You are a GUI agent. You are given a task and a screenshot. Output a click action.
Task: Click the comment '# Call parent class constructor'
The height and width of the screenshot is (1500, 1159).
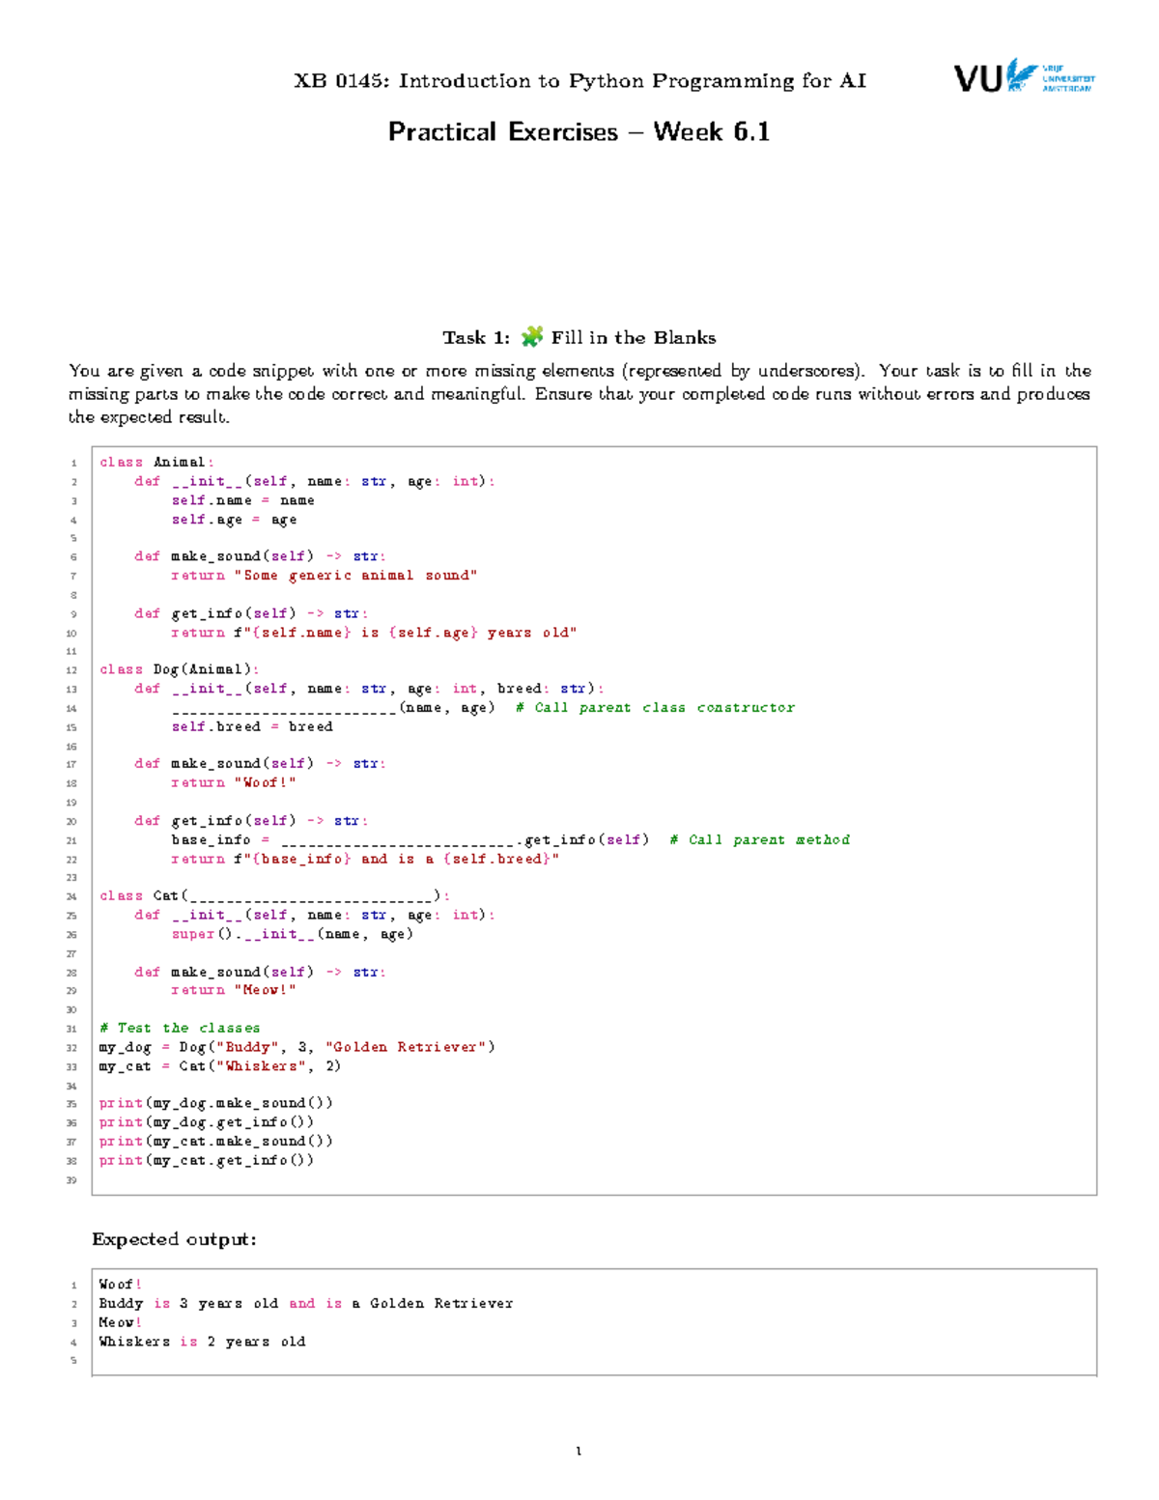pos(656,707)
